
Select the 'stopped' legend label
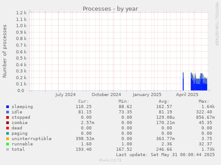pyautogui.click(x=21, y=117)
